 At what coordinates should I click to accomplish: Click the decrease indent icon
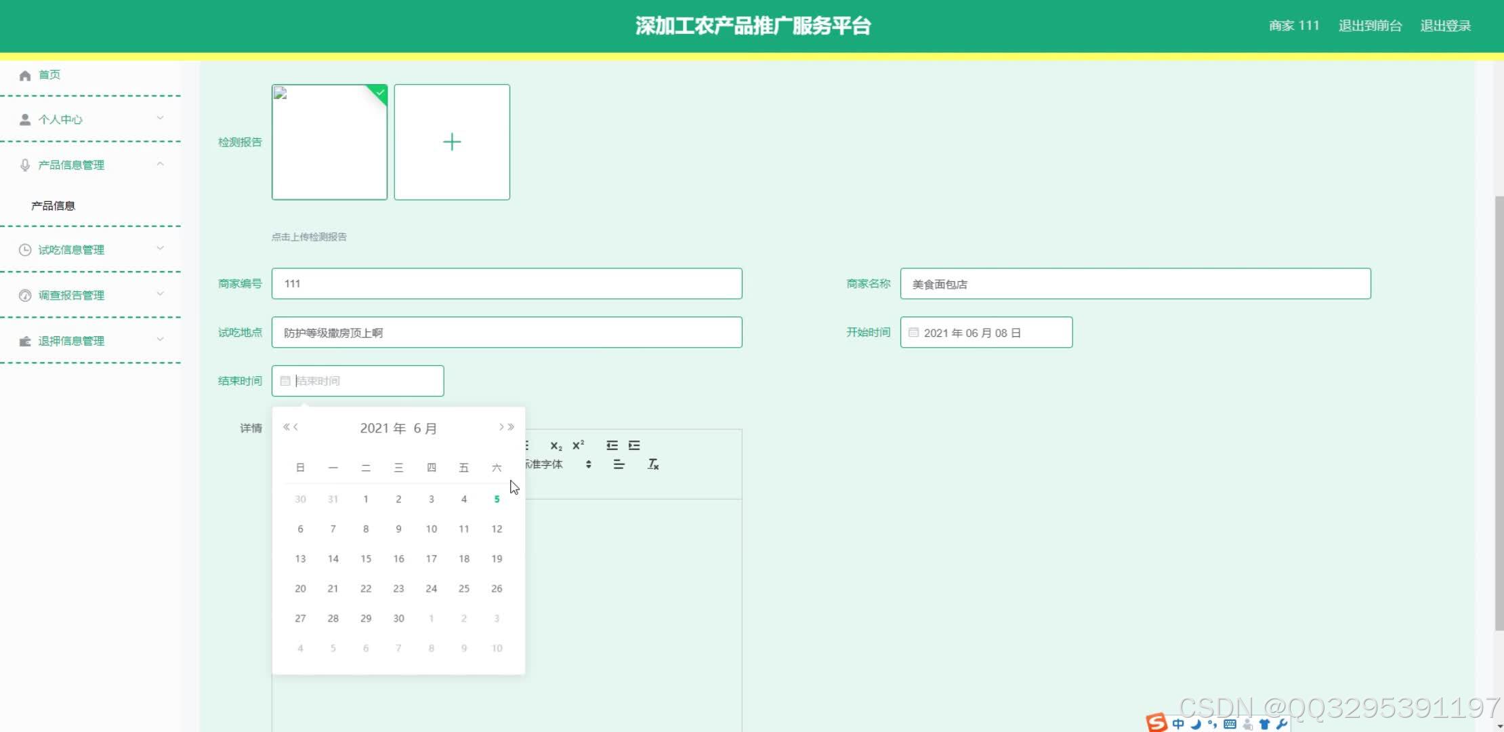(612, 445)
